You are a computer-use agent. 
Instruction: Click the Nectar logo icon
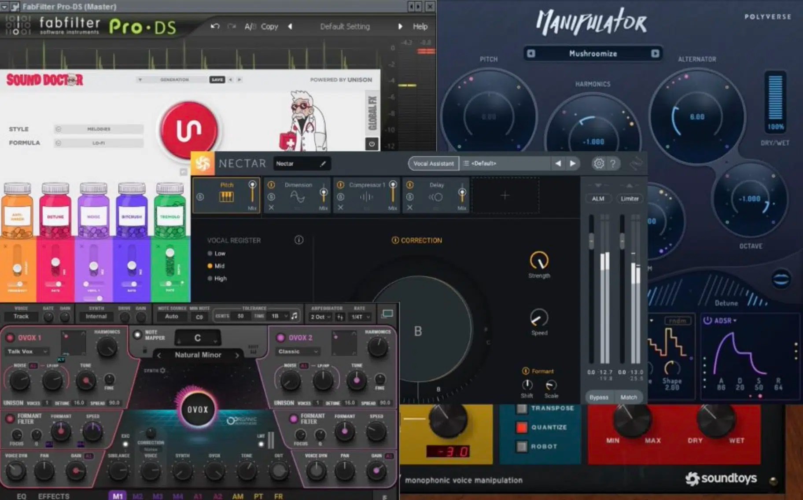tap(203, 163)
